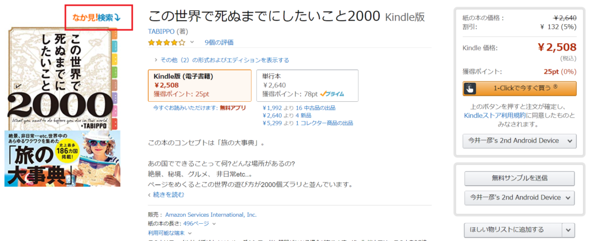Click the Prime checkmark logo

(x=332, y=94)
